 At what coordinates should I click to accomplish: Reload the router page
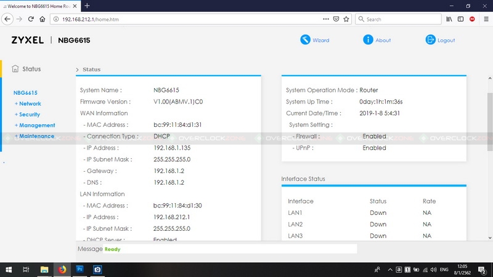point(31,19)
